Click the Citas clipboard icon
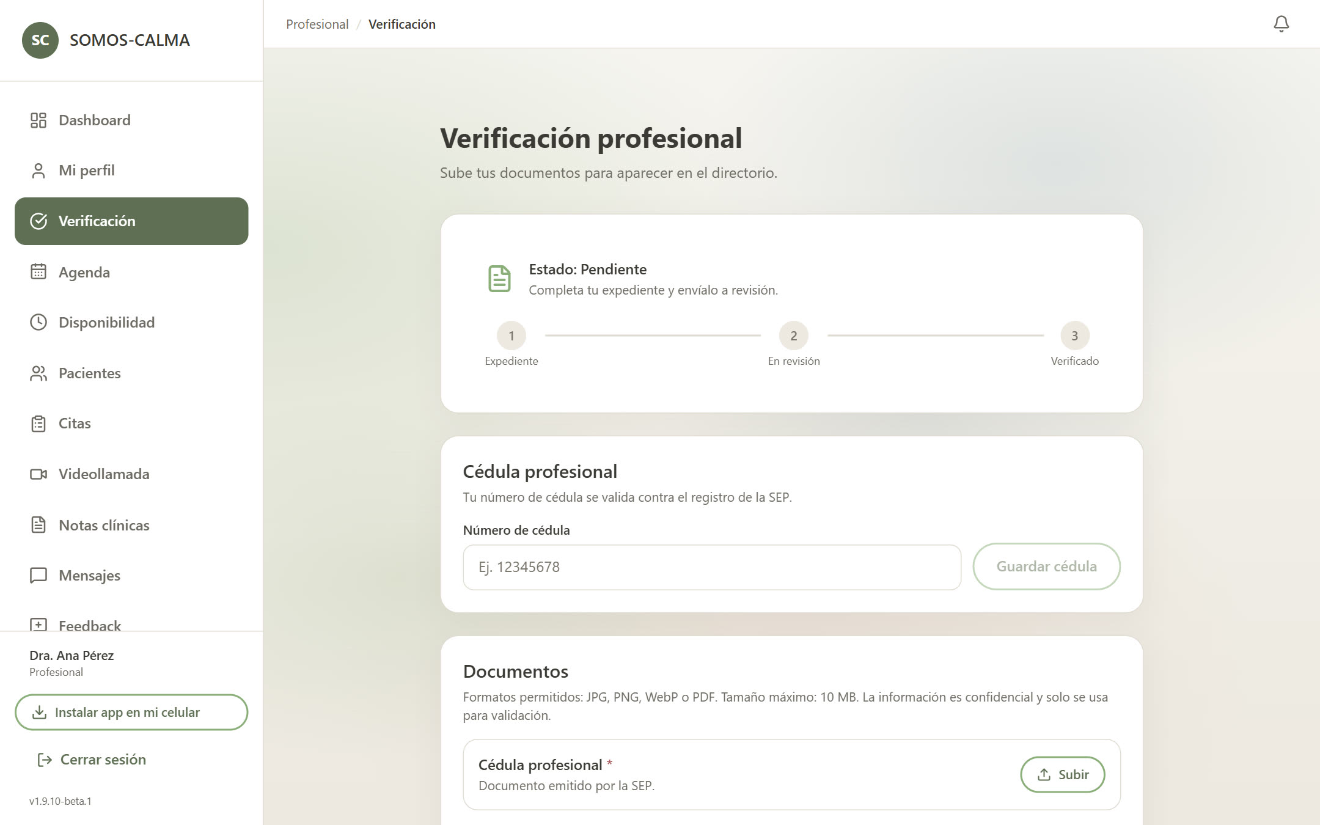 pos(38,424)
